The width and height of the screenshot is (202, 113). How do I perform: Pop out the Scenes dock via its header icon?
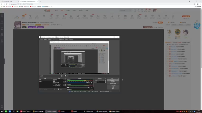(52, 78)
